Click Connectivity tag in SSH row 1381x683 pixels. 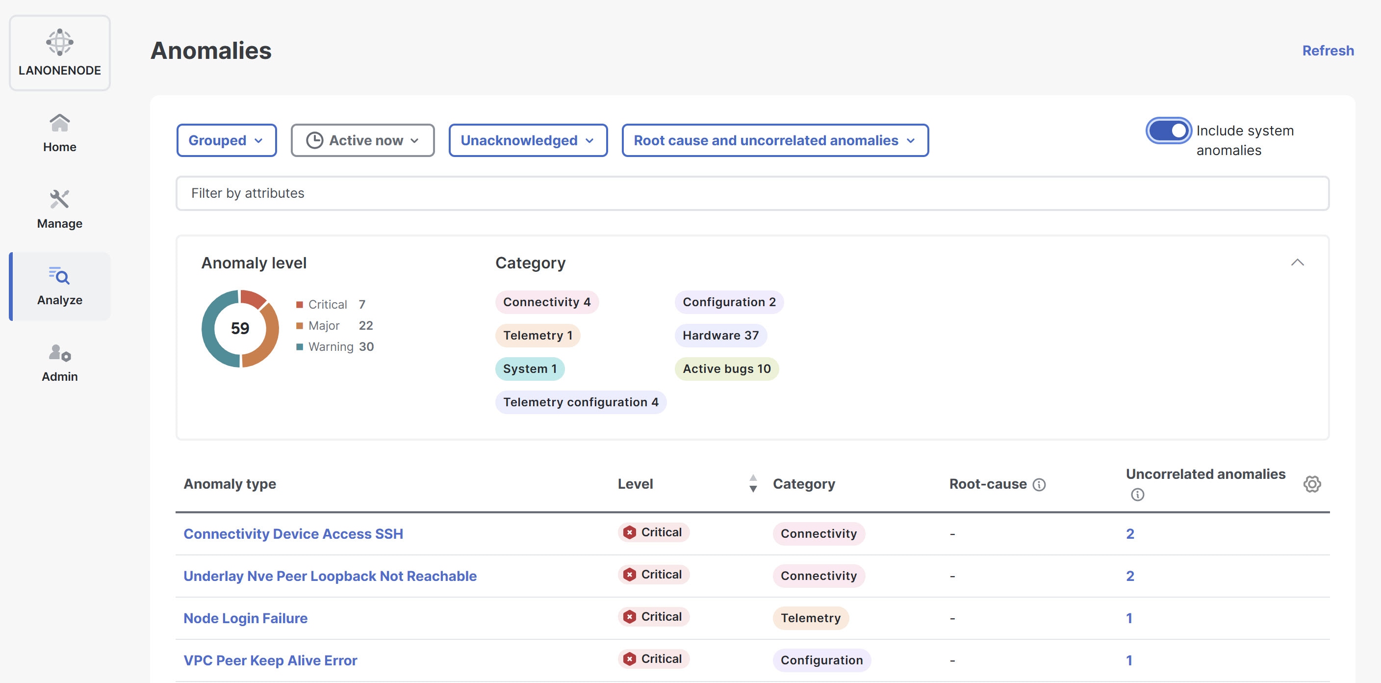pyautogui.click(x=818, y=534)
